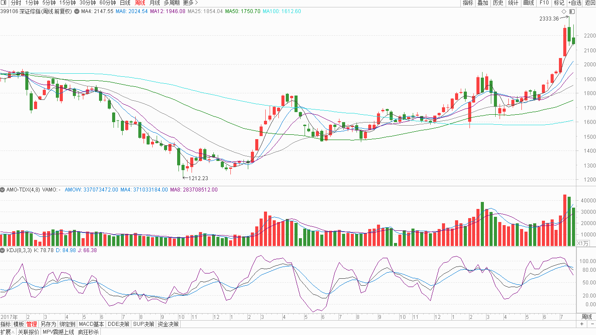Open the main chart indicator dropdown arrow

(77, 11)
